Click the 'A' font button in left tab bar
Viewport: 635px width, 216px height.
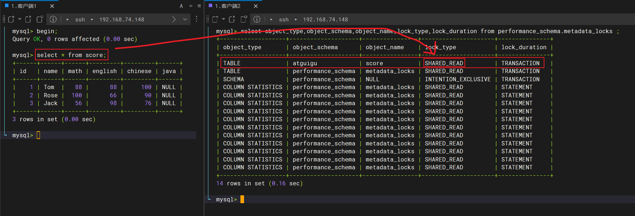[x=181, y=6]
